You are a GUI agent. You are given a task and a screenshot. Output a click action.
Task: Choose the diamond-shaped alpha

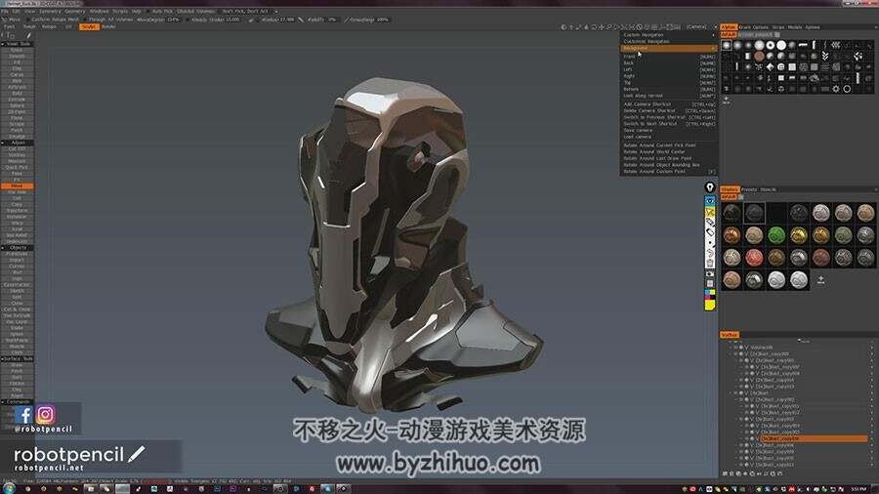tap(771, 66)
